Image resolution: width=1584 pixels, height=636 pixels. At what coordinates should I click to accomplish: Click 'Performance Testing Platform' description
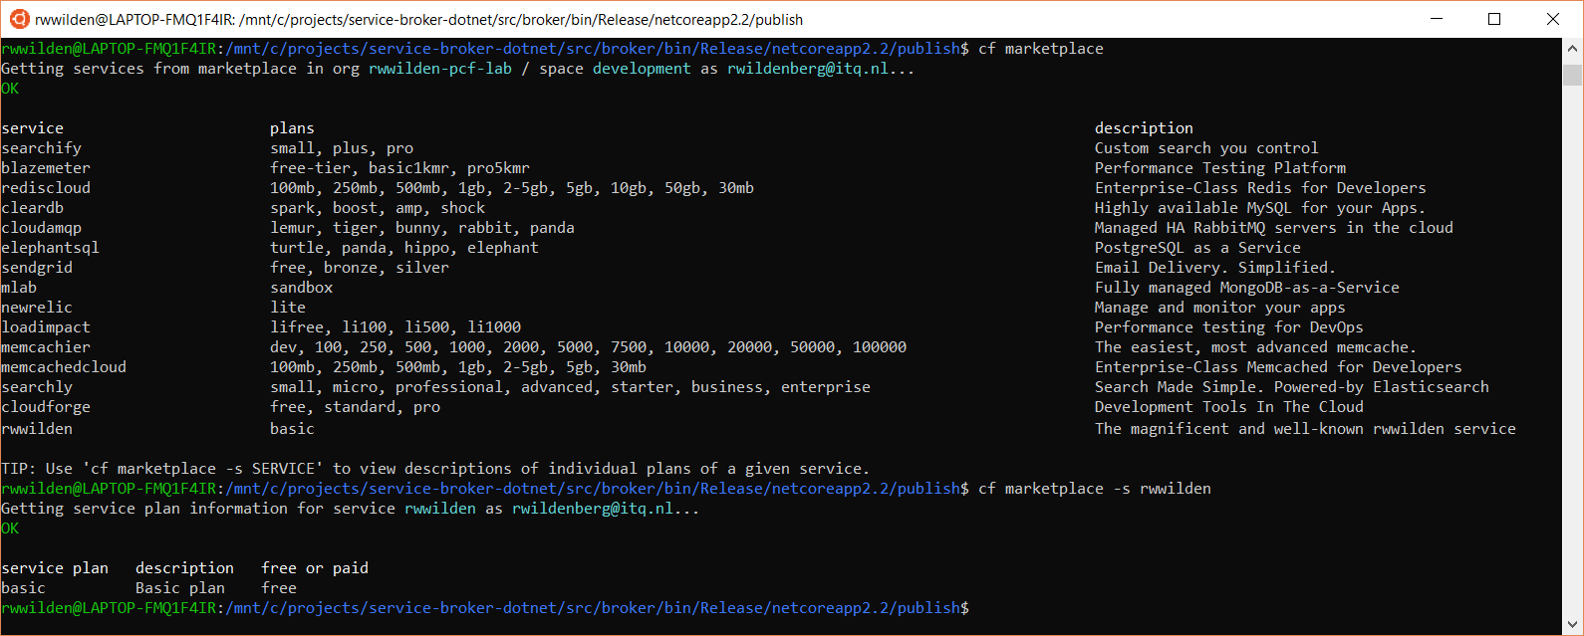(1220, 168)
